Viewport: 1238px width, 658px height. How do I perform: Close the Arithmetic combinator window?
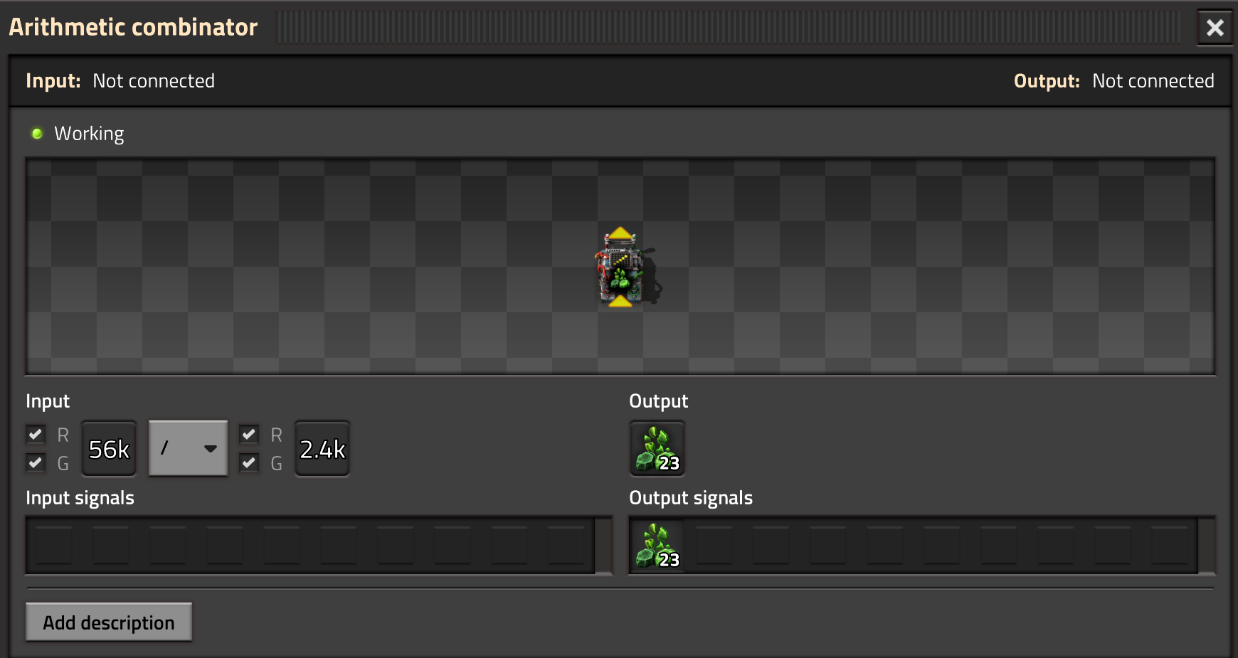point(1215,28)
